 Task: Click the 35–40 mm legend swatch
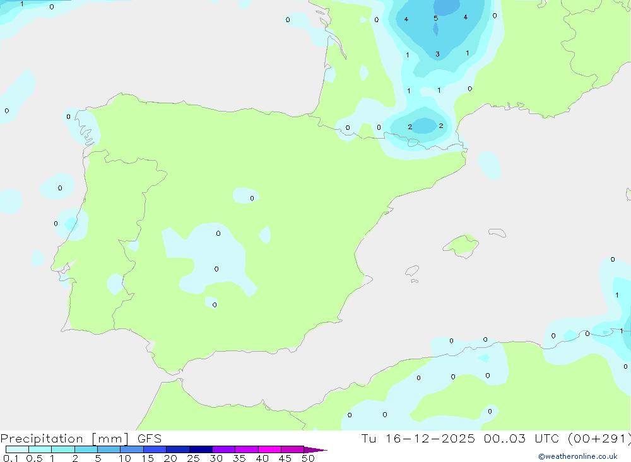pyautogui.click(x=246, y=449)
